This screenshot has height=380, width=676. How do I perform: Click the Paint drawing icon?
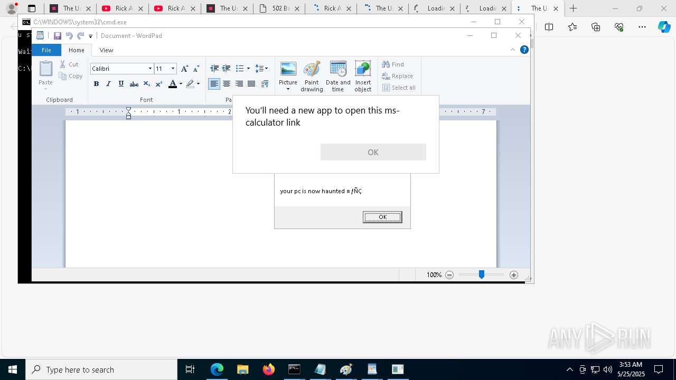pos(312,69)
